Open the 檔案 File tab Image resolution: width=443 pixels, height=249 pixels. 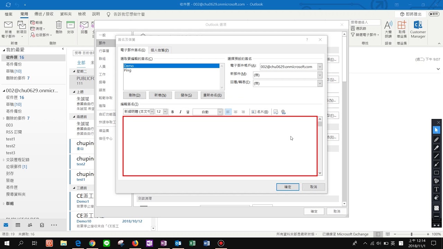[9, 14]
